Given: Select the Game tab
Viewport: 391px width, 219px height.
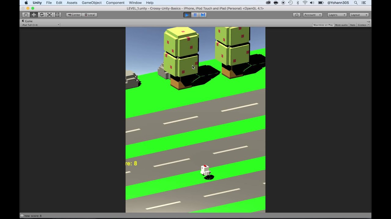Looking at the screenshot, I should point(27,21).
